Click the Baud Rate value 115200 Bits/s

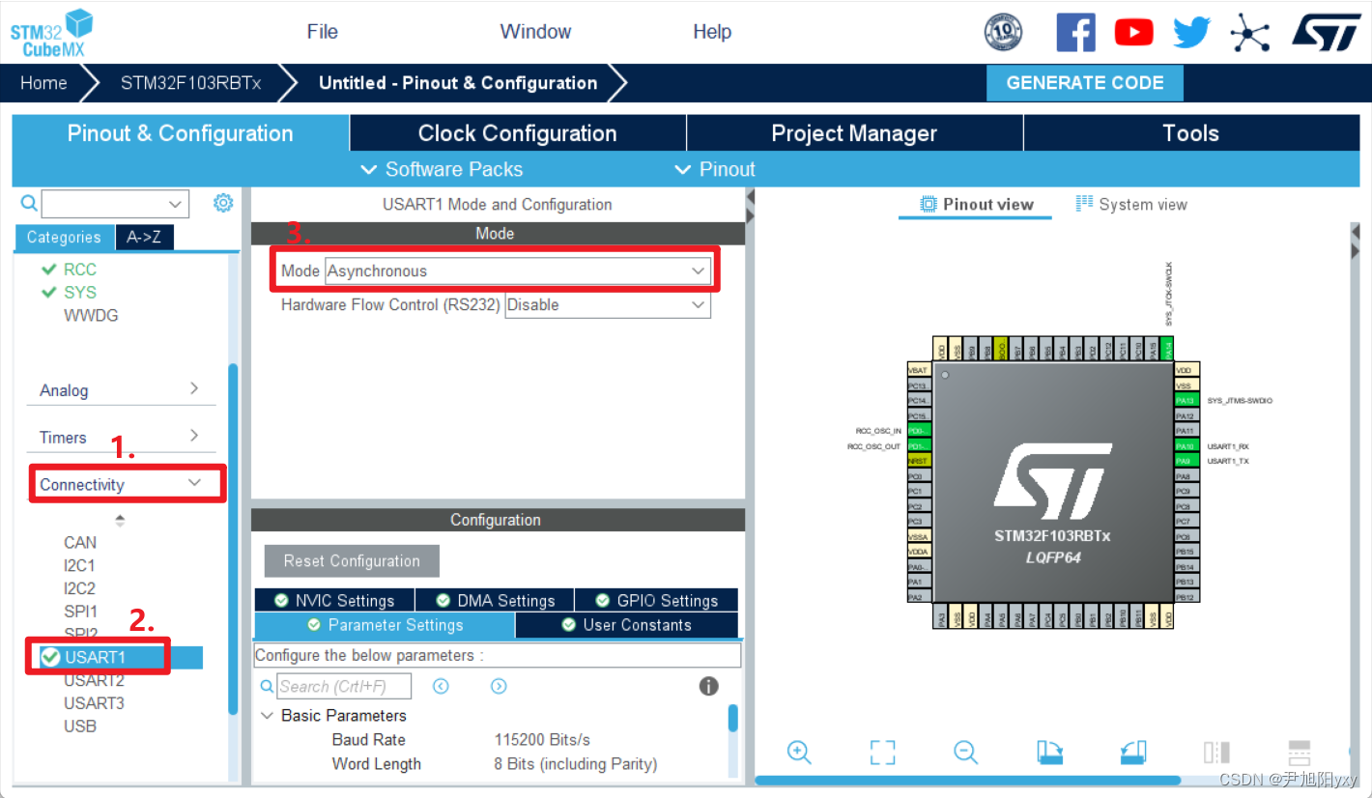(x=542, y=740)
